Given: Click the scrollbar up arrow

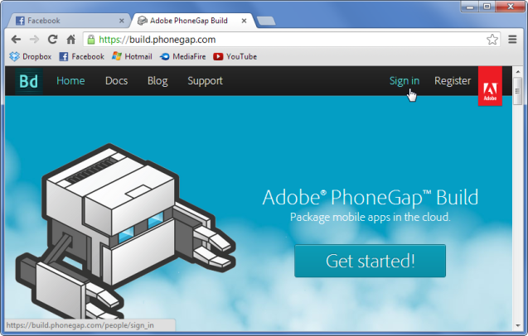Looking at the screenshot, I should pos(518,71).
